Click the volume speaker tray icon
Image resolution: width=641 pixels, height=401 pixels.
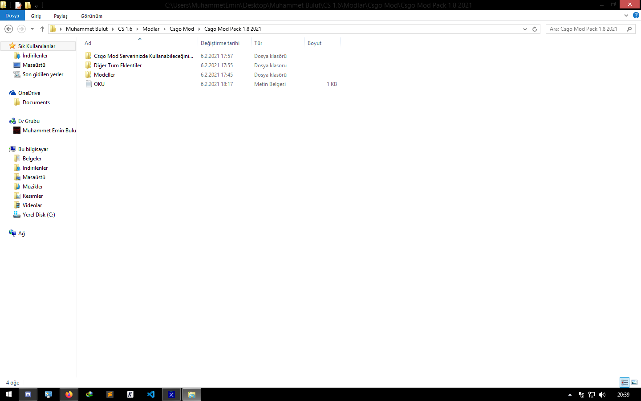(x=602, y=395)
